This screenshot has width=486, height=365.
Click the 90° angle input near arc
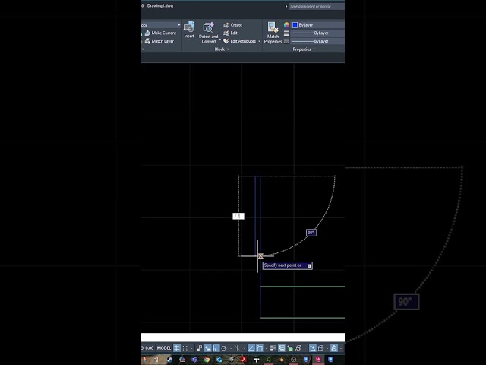(x=311, y=233)
